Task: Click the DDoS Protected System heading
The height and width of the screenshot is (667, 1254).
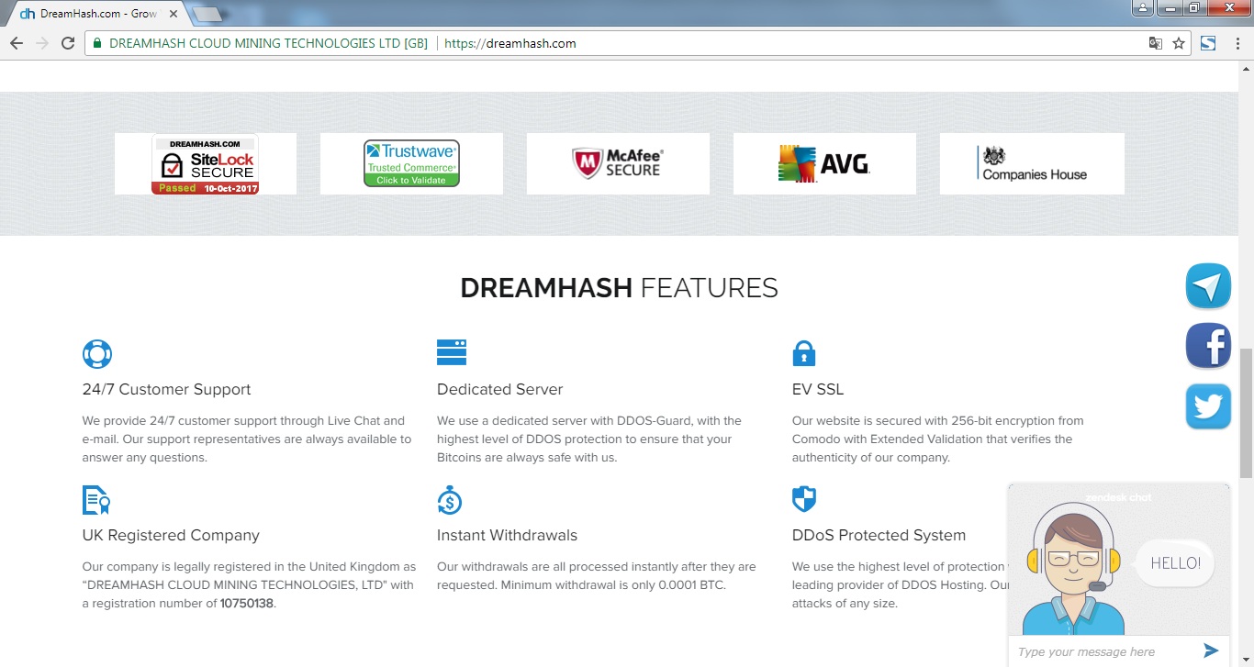Action: click(x=879, y=535)
